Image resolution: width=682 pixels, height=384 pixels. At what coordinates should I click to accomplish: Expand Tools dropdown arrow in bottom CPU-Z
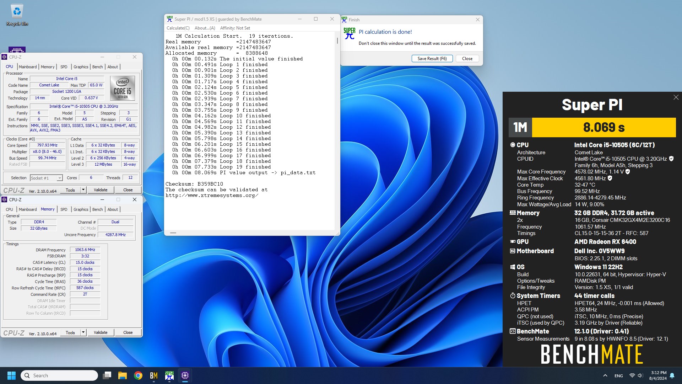pyautogui.click(x=83, y=332)
